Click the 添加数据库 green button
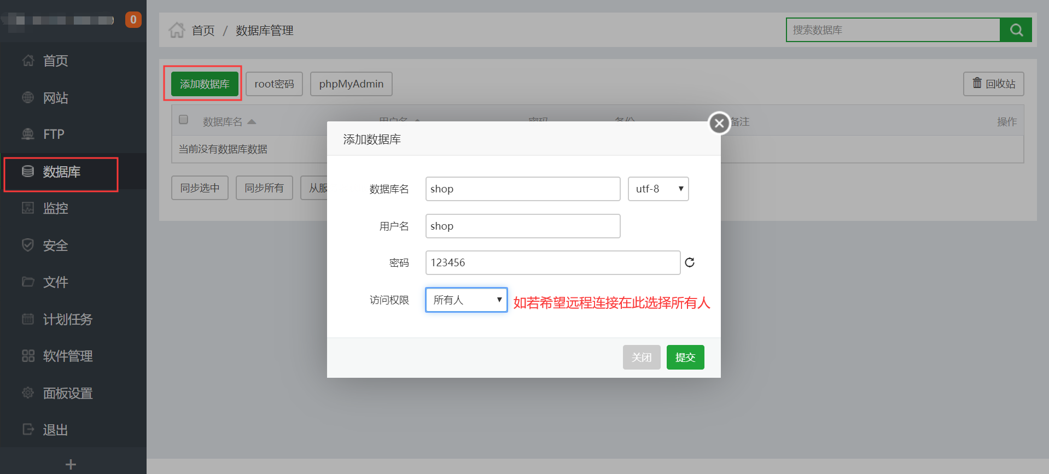This screenshot has width=1049, height=474. point(205,84)
